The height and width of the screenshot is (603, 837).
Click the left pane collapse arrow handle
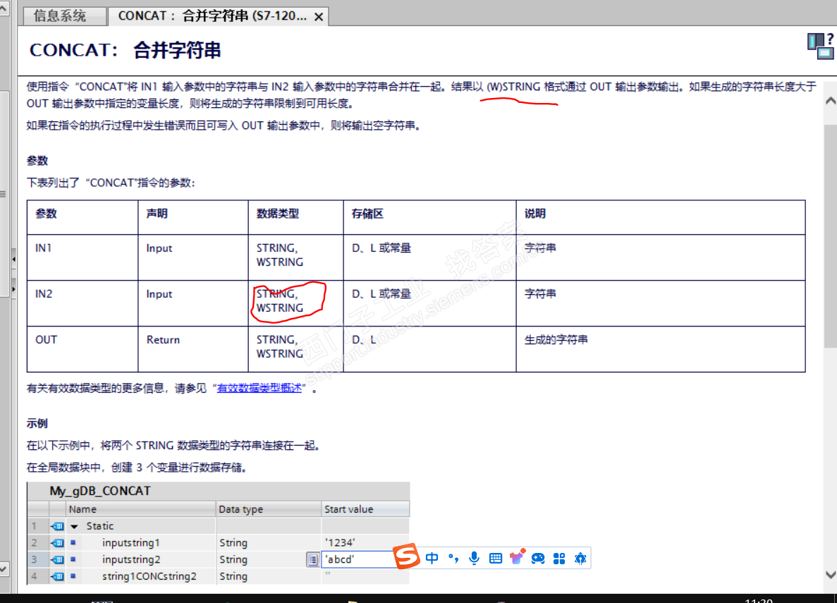tap(14, 259)
